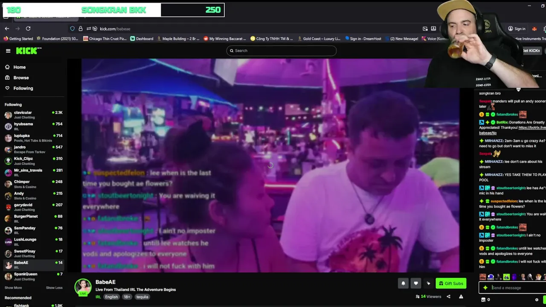Viewport: 546px width, 307px height.
Task: Select BabeAE channel in Following list
Action: tap(33, 265)
